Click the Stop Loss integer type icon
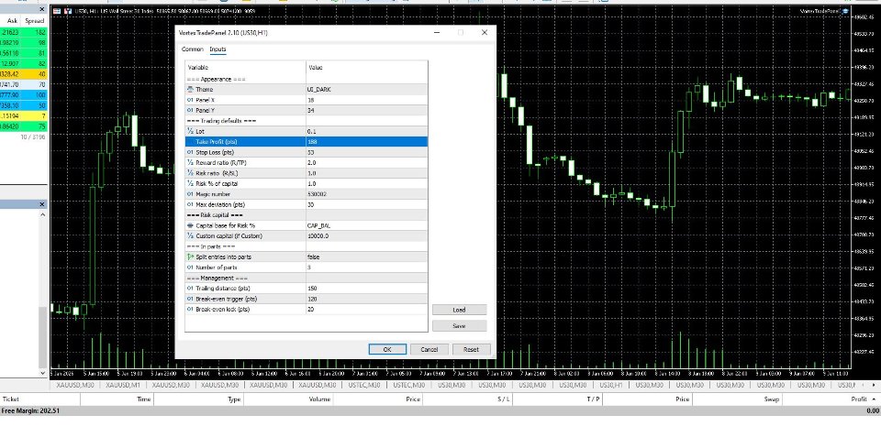This screenshot has width=881, height=426. click(x=190, y=152)
